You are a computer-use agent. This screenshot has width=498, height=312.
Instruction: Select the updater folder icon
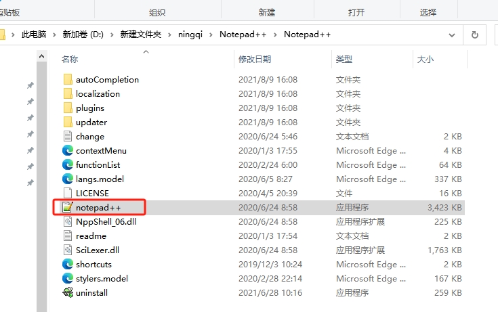coord(68,122)
